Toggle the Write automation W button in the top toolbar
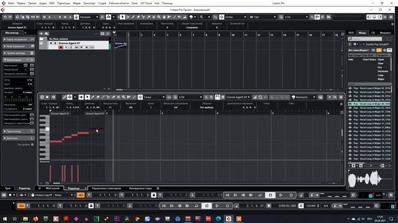 tap(65, 17)
